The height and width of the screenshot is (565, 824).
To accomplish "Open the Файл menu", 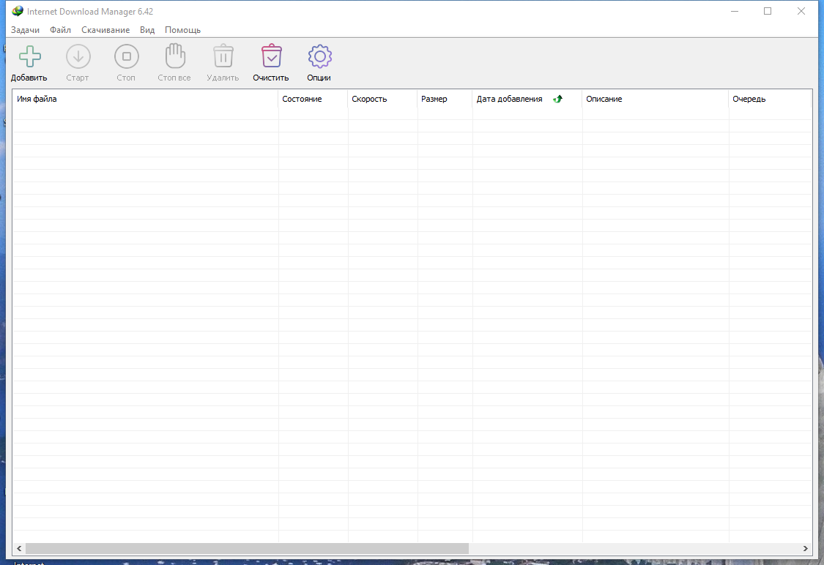I will 60,30.
